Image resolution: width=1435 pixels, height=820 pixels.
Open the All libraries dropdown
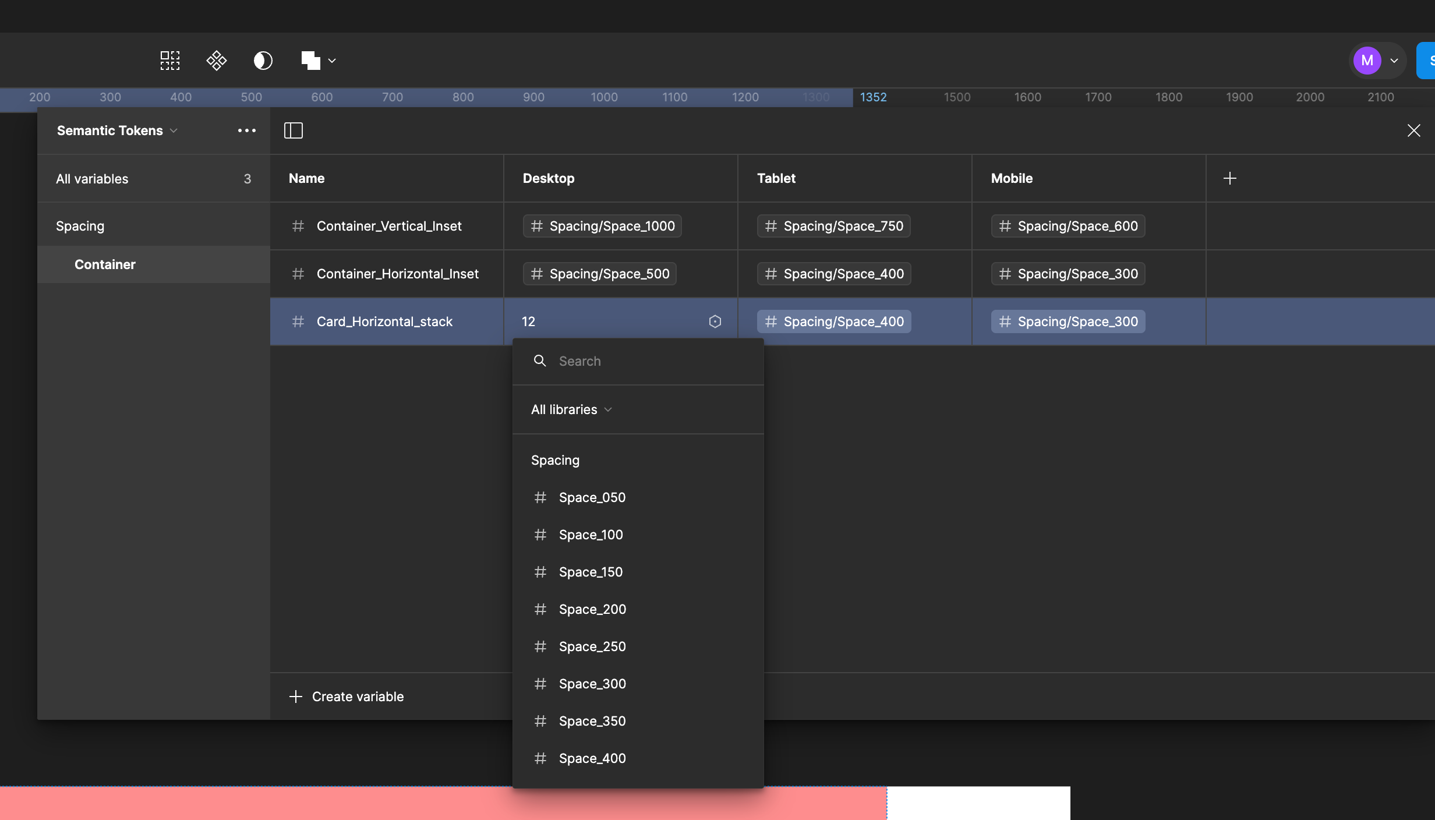[571, 409]
